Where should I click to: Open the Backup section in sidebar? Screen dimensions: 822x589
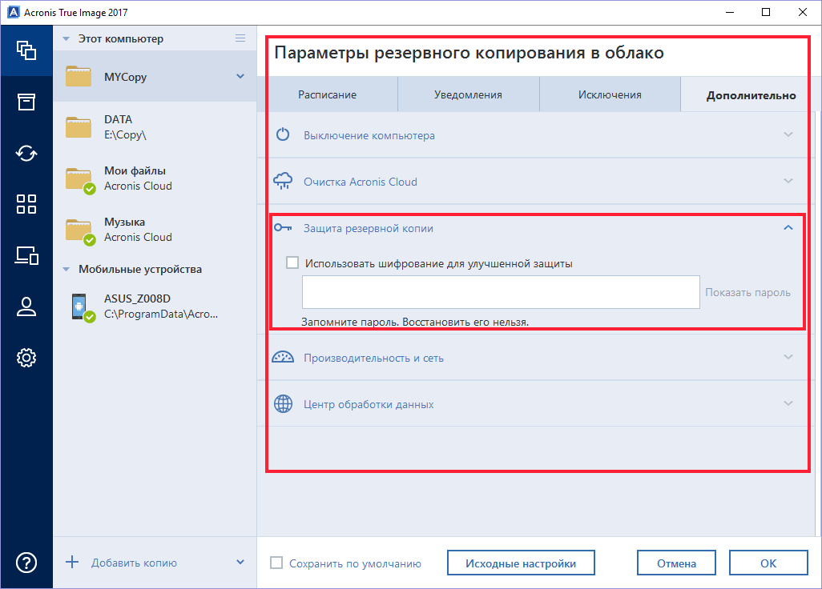[x=26, y=50]
